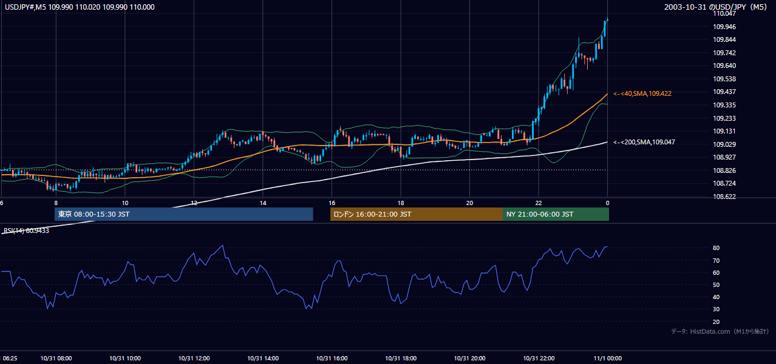Click RSI scale level 50

pos(716,285)
